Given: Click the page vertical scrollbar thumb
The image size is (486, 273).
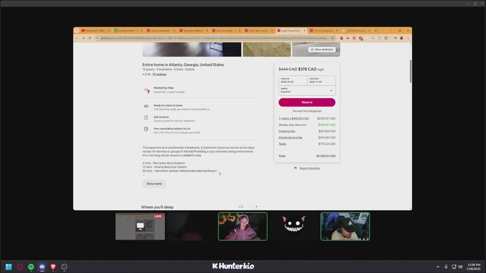Looking at the screenshot, I should click(410, 71).
